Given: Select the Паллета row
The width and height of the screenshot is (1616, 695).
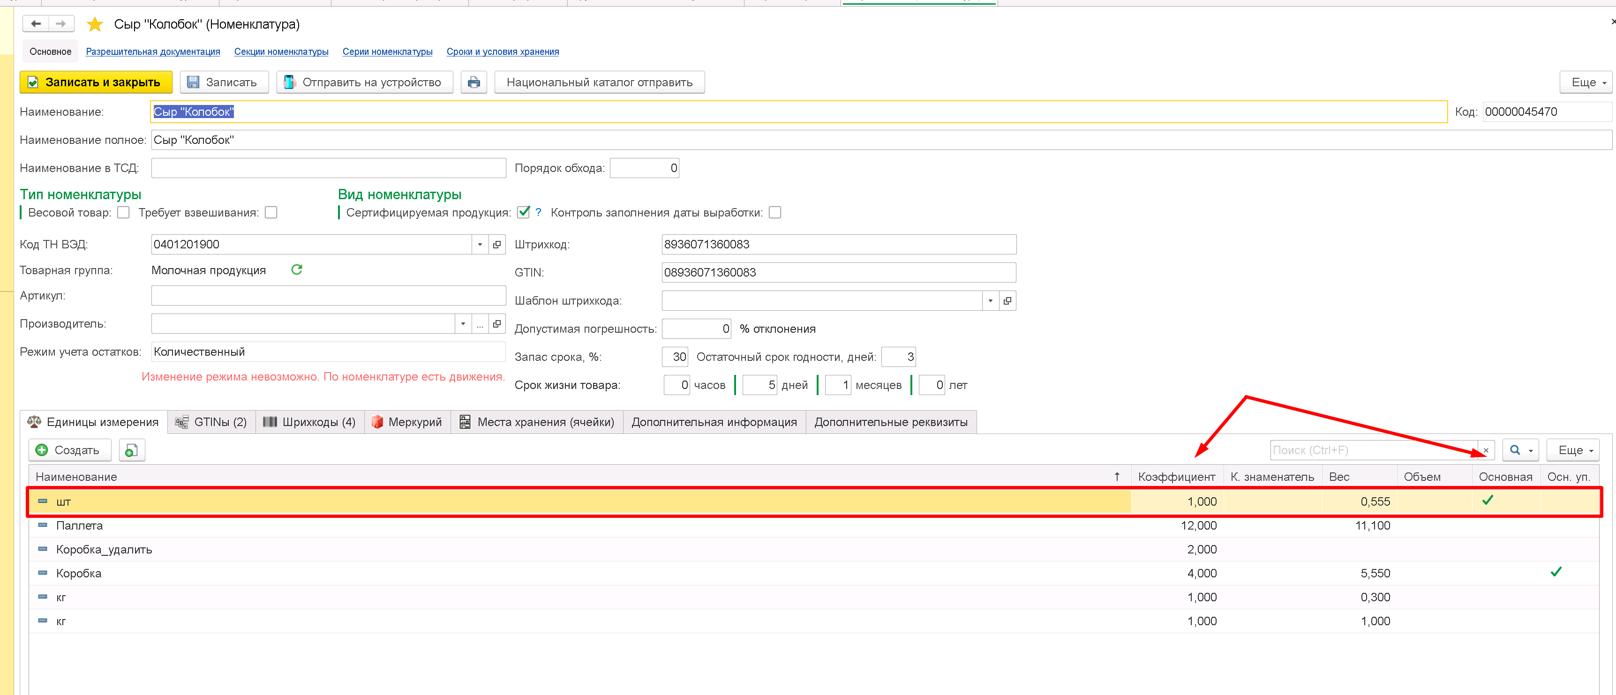Looking at the screenshot, I should click(x=814, y=526).
